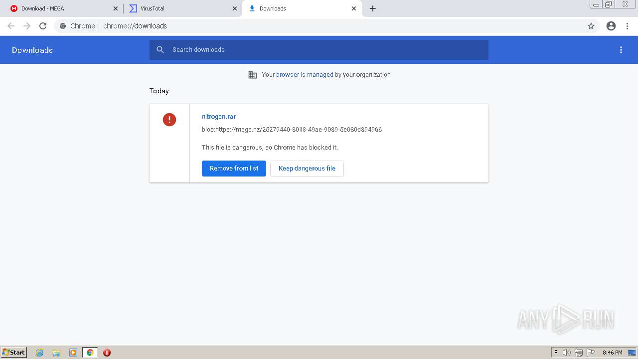The height and width of the screenshot is (359, 638).
Task: Open the Chrome profile avatar menu
Action: 611,26
